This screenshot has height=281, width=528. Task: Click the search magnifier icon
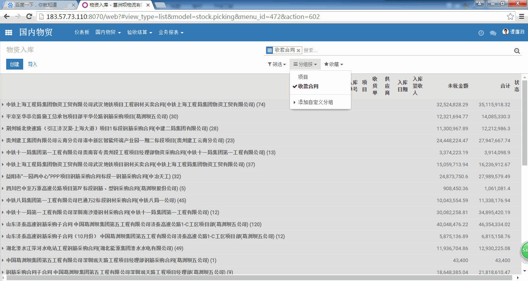tap(517, 51)
